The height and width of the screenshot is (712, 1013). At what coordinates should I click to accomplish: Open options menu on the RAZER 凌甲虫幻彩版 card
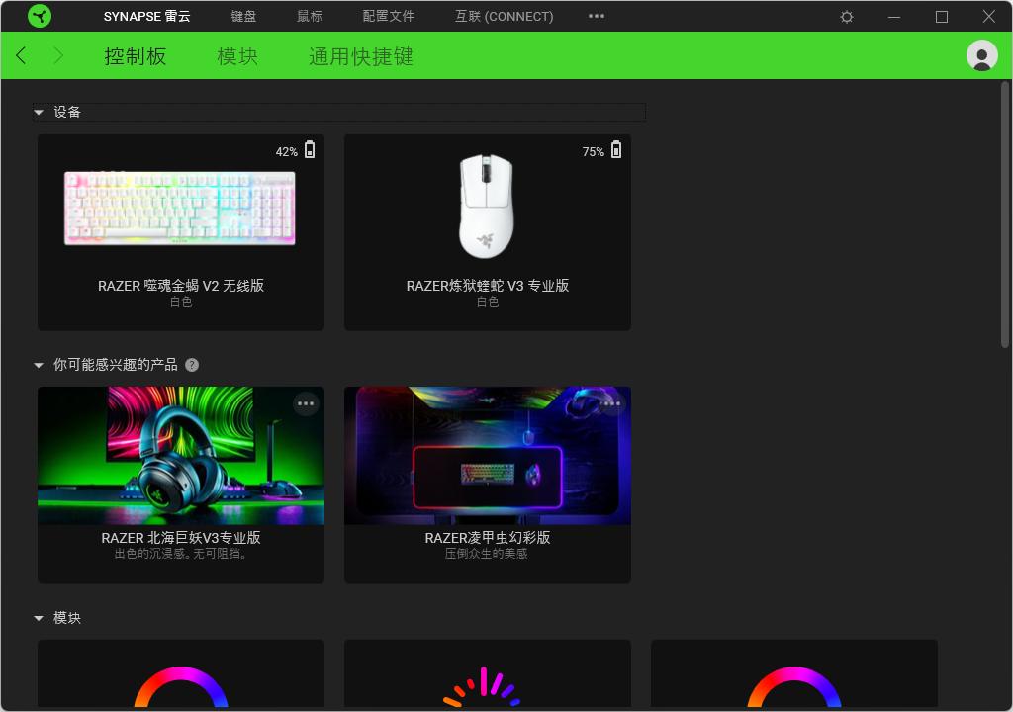(611, 403)
